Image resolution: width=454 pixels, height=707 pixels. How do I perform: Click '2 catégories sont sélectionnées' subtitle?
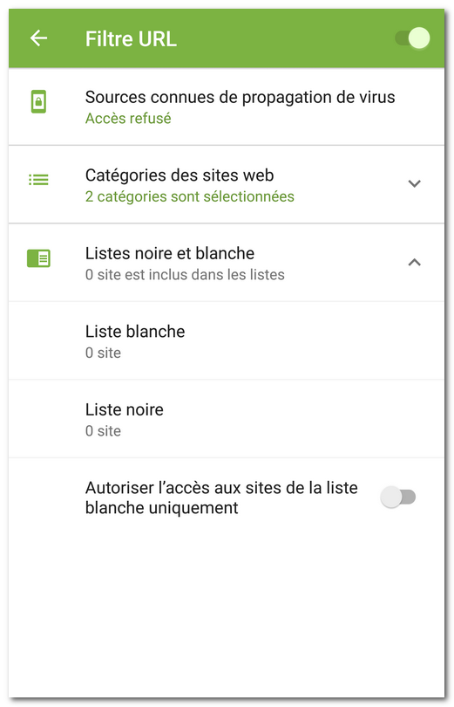coord(189,196)
